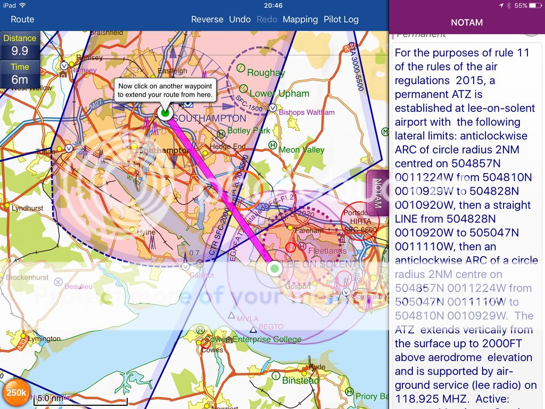Click the grayed-out Redo option
This screenshot has width=545, height=409.
click(x=267, y=19)
